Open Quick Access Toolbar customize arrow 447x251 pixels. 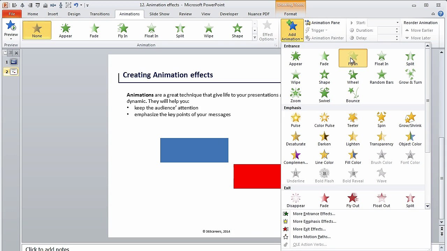87,5
